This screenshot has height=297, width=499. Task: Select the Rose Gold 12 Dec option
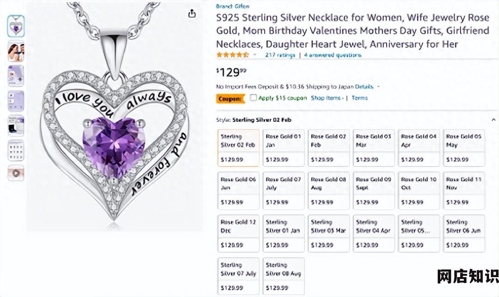238,233
